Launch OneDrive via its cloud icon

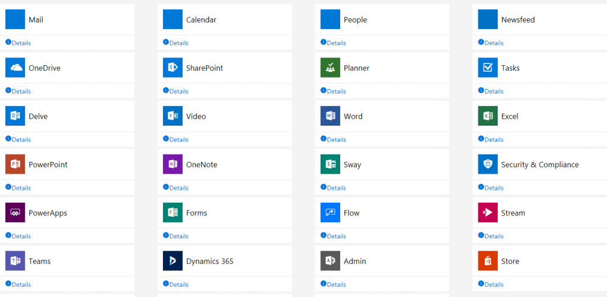pyautogui.click(x=15, y=68)
